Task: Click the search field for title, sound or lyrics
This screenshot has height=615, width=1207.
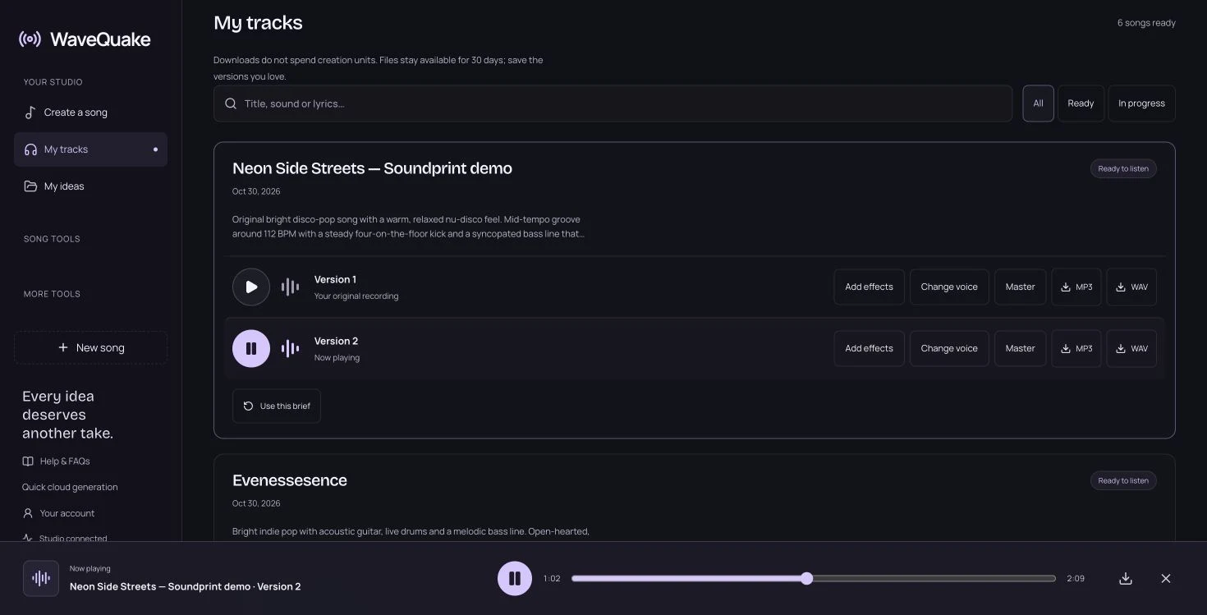Action: (x=613, y=103)
